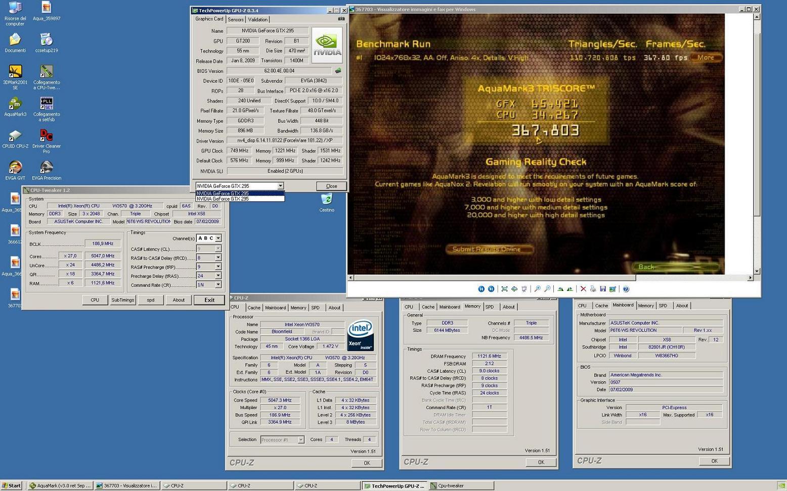
Task: Start slideshow from image viewer toolbar
Action: (x=524, y=289)
